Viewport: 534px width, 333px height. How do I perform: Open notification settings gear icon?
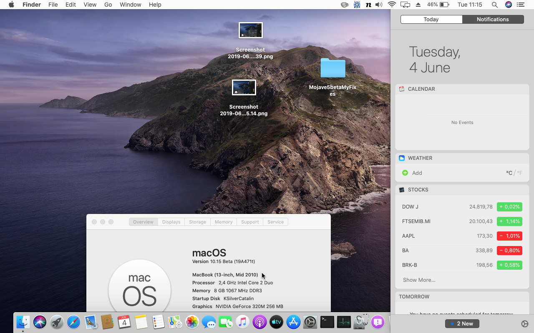click(525, 324)
